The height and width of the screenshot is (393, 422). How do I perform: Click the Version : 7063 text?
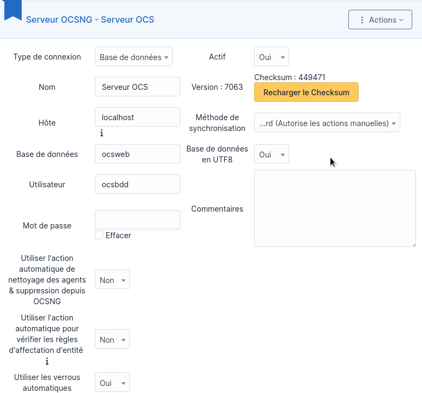click(217, 87)
